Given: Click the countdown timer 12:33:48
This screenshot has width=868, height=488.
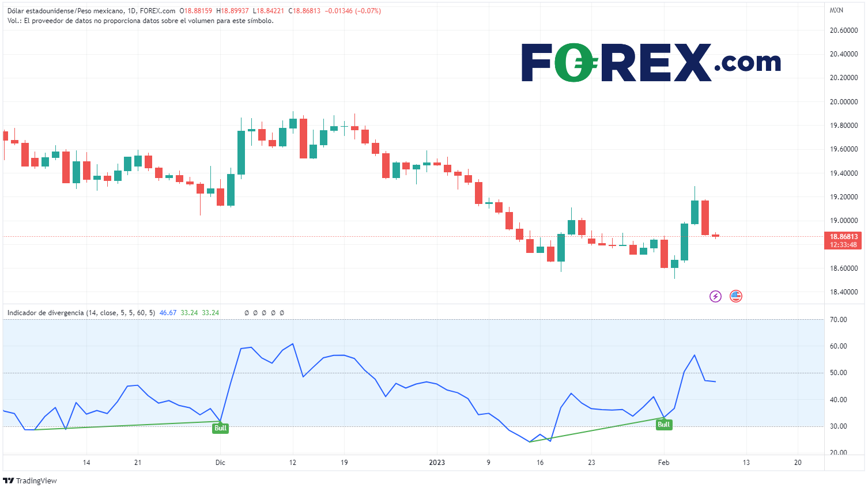Looking at the screenshot, I should coord(843,245).
